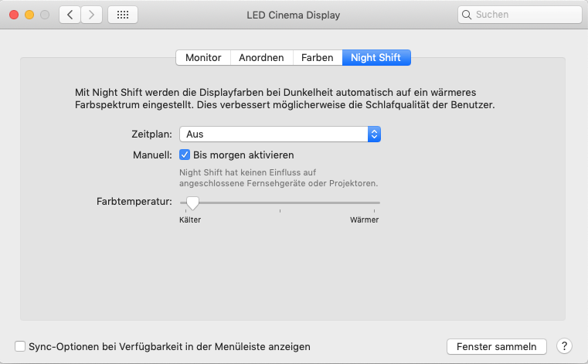588x364 pixels.
Task: Go back with the left chevron button
Action: (x=70, y=15)
